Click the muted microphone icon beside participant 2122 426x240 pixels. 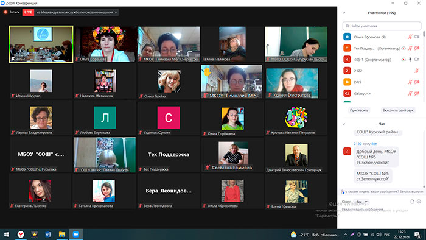[416, 71]
